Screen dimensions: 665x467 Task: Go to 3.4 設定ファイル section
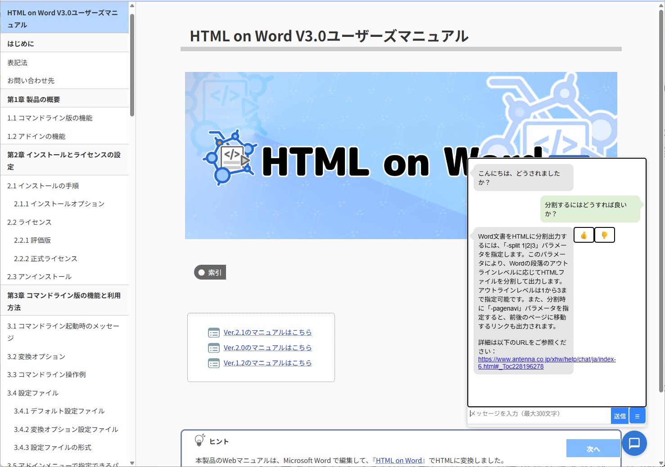(65, 393)
